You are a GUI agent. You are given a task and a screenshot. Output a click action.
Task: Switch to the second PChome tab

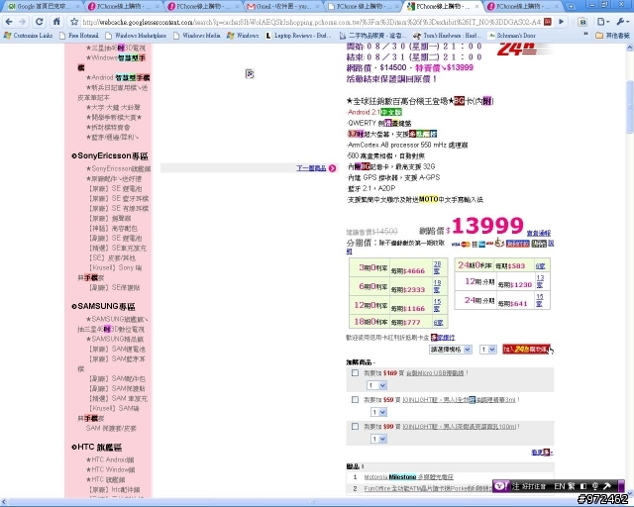click(x=203, y=7)
